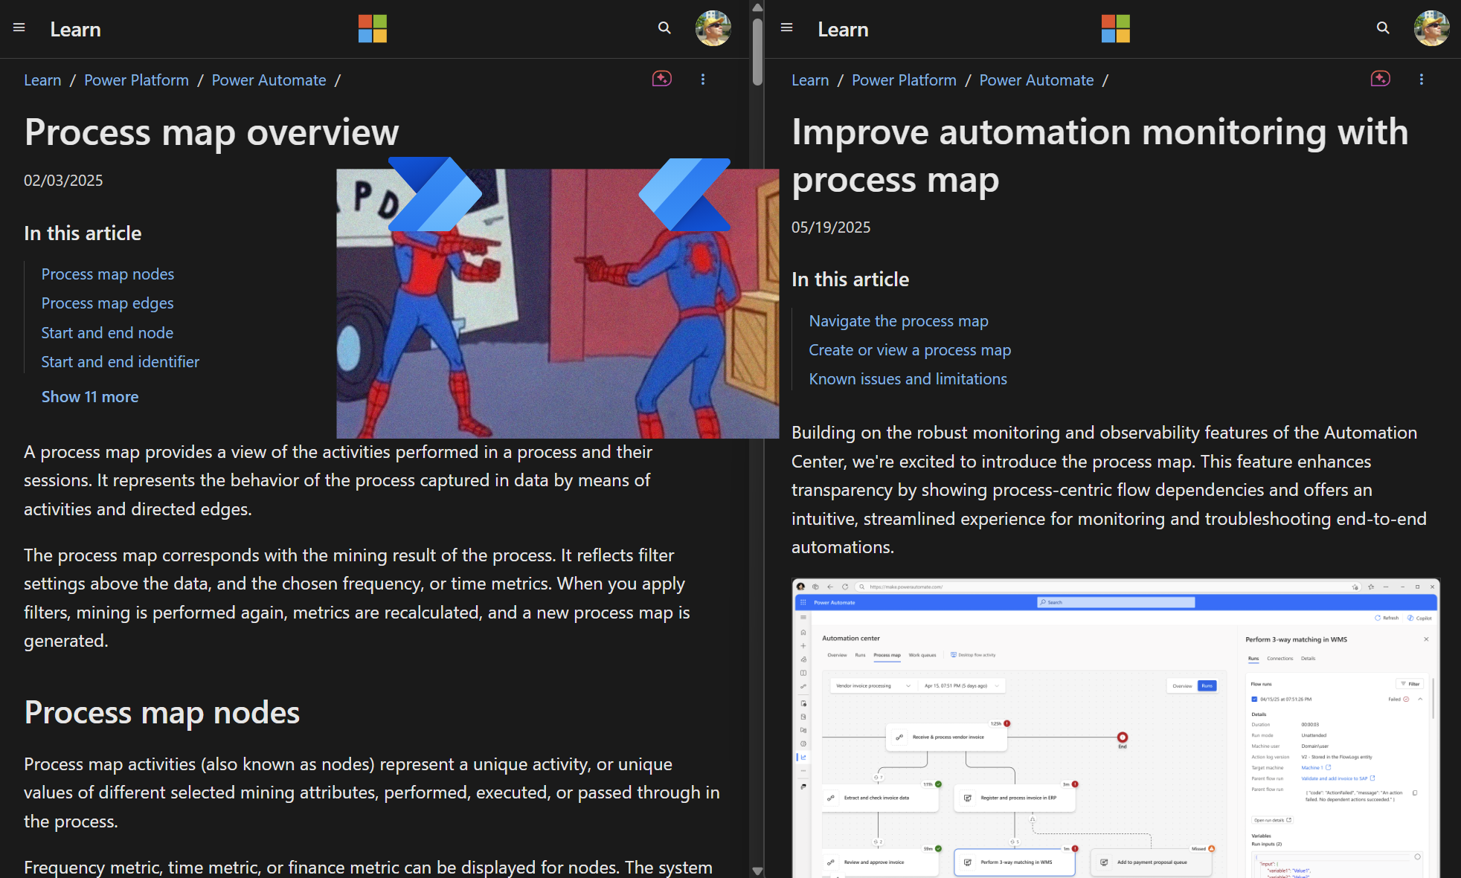Jump to the 'Start and end node' section link
This screenshot has height=878, width=1461.
pyautogui.click(x=107, y=333)
